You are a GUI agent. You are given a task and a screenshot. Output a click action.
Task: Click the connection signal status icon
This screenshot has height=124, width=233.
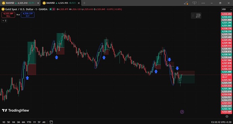(x=186, y=3)
